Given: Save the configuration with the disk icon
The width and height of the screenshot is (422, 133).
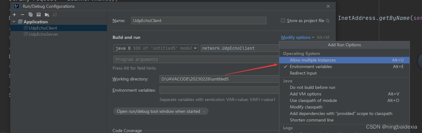Looking at the screenshot, I should tap(39, 15).
